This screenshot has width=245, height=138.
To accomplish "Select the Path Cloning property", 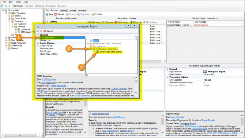I will point(45,51).
